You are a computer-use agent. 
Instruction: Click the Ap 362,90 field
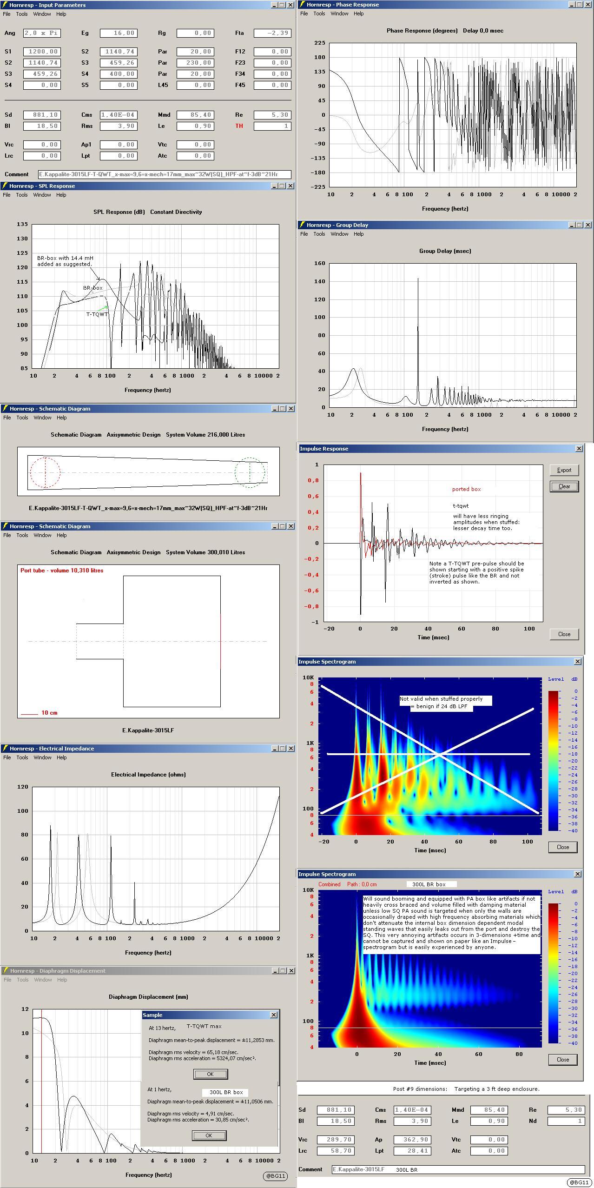coord(412,1140)
